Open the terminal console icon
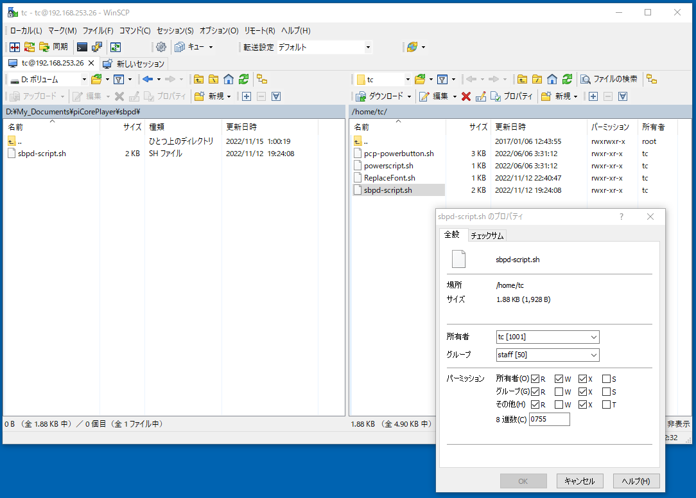Image resolution: width=696 pixels, height=498 pixels. 82,47
